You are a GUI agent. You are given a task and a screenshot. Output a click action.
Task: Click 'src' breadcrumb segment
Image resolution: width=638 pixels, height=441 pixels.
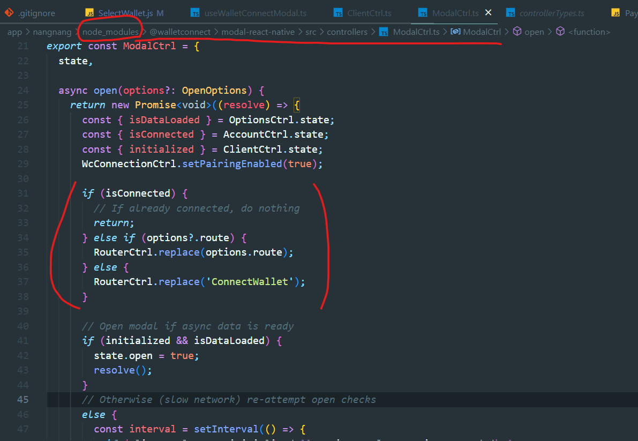[311, 32]
